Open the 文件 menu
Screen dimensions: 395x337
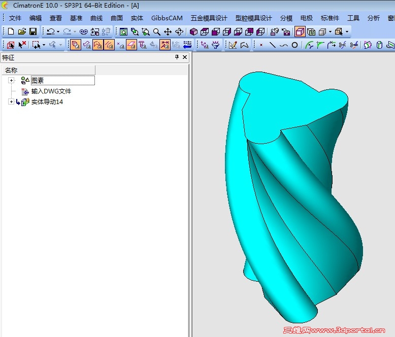pos(15,18)
